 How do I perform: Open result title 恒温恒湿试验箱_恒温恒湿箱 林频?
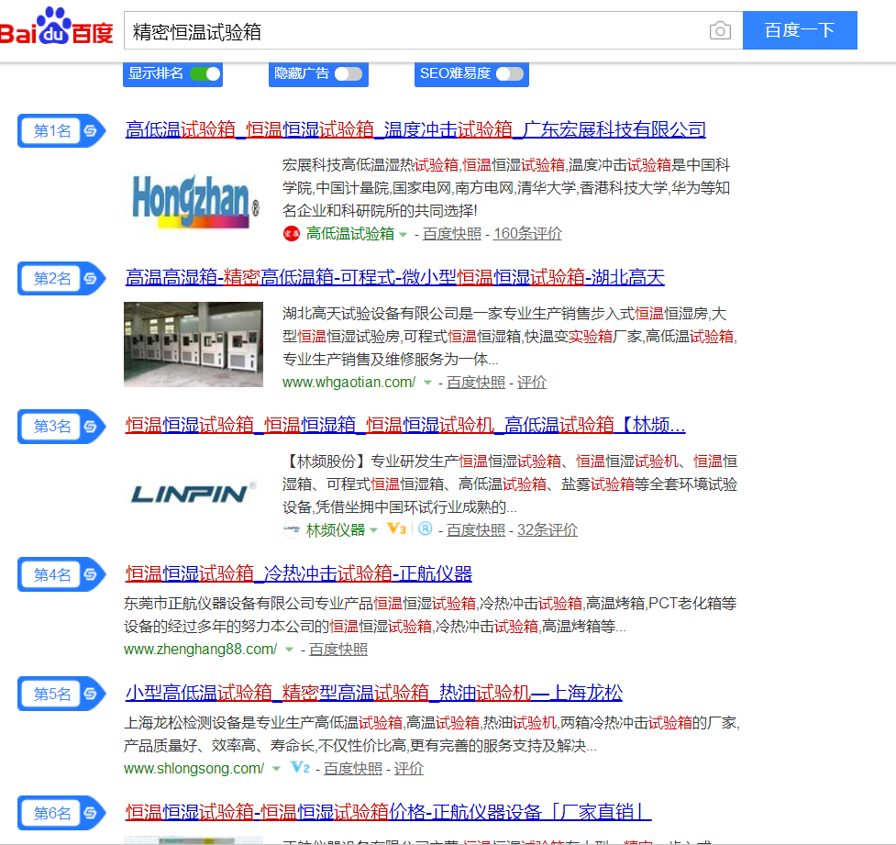click(x=405, y=426)
